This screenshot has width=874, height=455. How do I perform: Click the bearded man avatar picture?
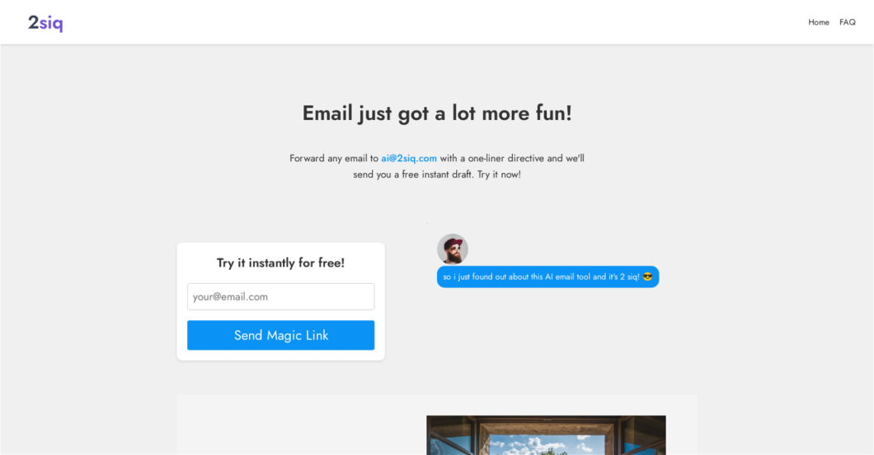coord(452,248)
